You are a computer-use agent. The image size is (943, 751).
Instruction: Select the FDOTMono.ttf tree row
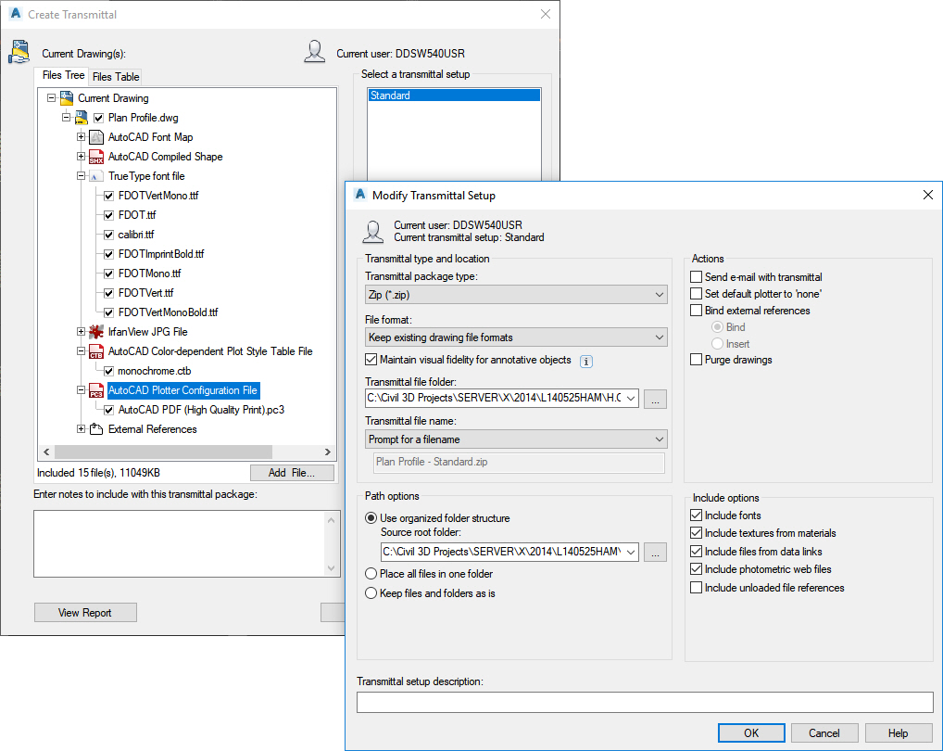150,274
